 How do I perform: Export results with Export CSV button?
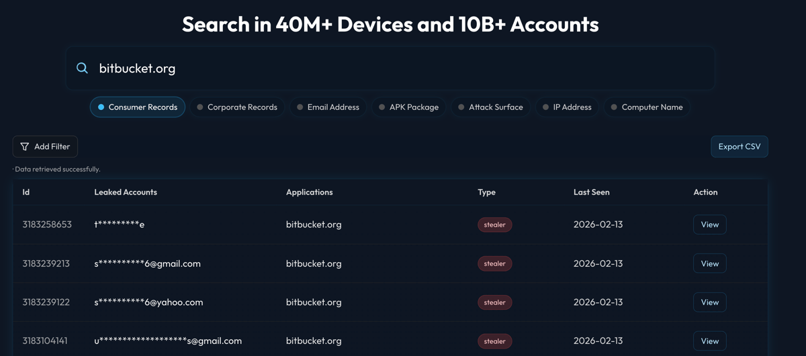click(740, 147)
